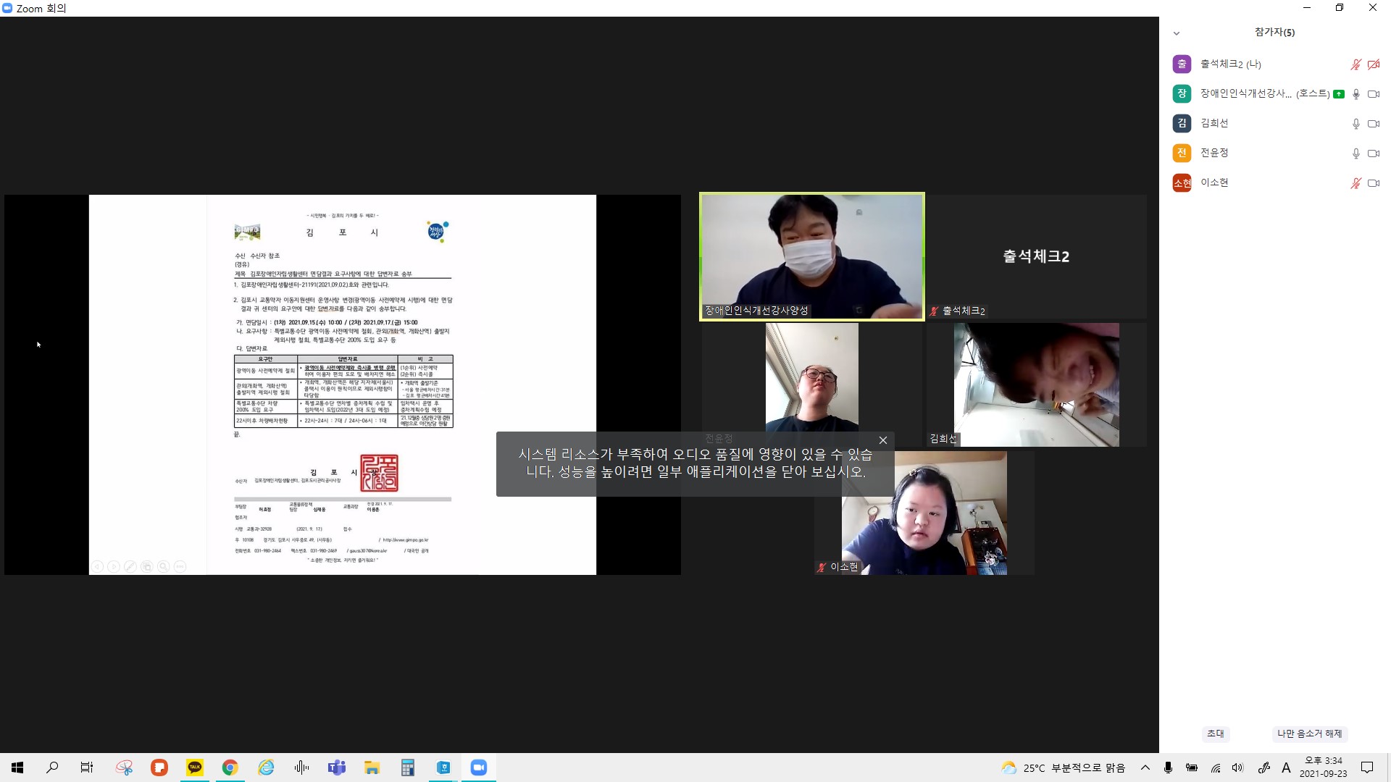This screenshot has height=782, width=1391.
Task: Show hidden system tray icons
Action: 1145,768
